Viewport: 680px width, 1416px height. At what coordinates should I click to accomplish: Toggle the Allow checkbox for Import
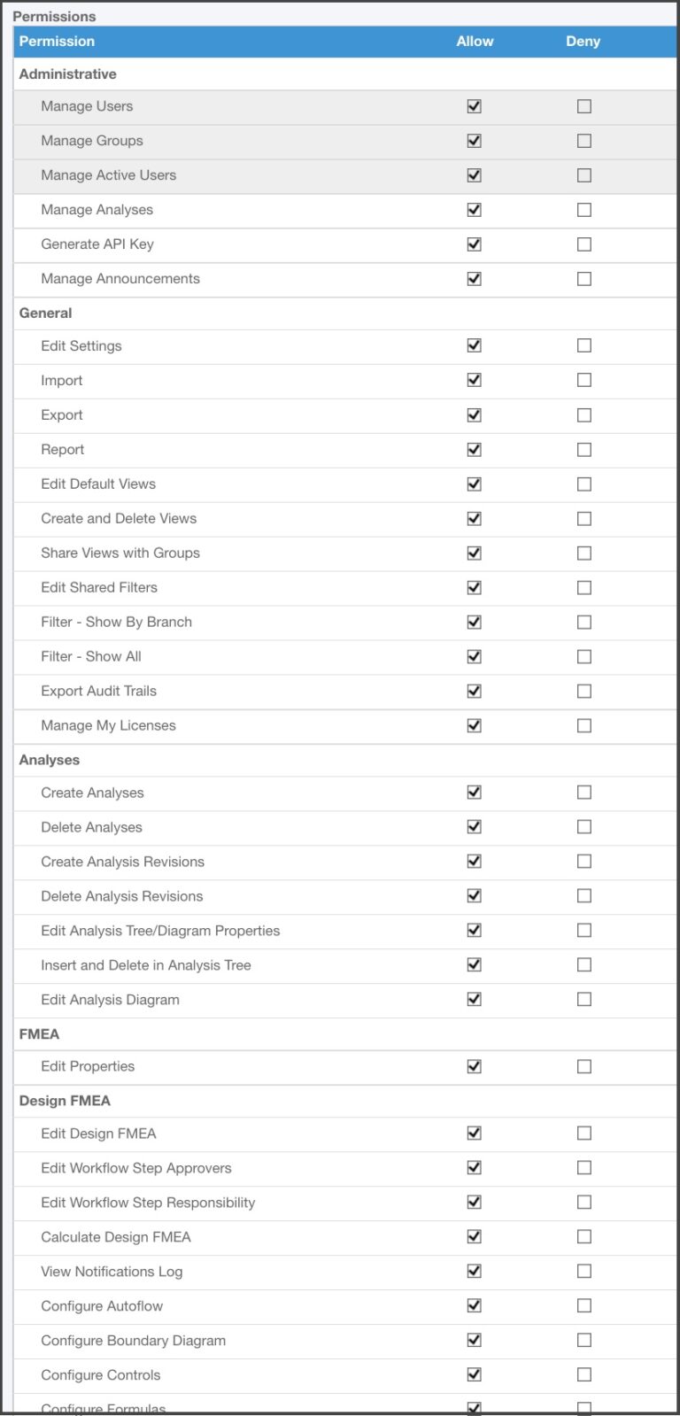[x=474, y=380]
